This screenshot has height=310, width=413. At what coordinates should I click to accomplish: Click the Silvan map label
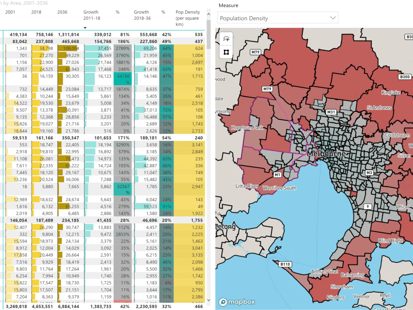pyautogui.click(x=404, y=155)
